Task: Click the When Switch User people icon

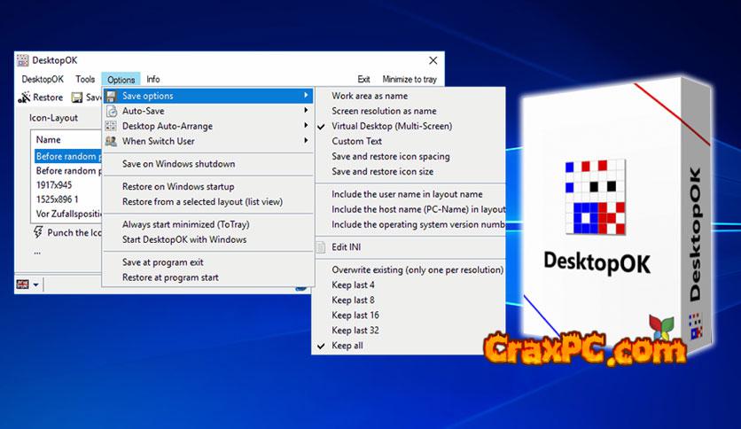Action: click(x=111, y=141)
